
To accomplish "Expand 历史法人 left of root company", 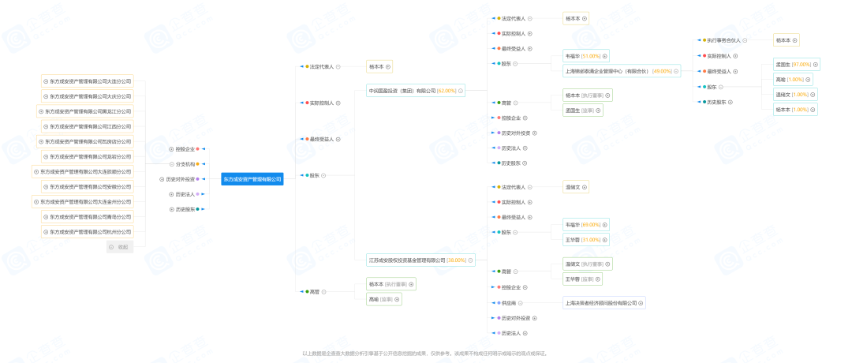I will [x=172, y=194].
